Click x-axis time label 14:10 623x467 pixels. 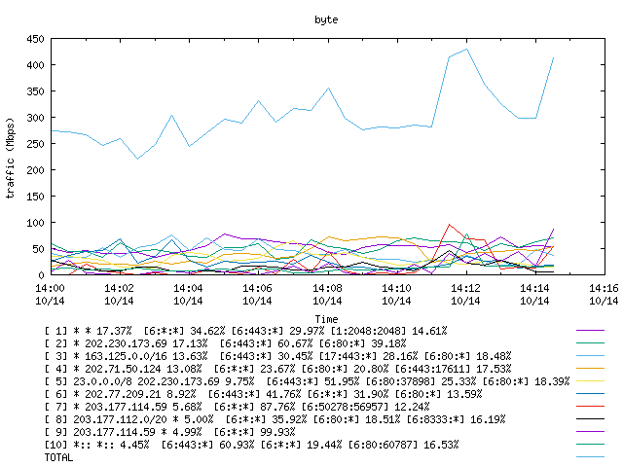point(396,288)
